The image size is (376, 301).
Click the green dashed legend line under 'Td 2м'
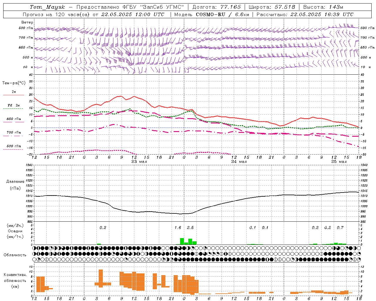point(13,109)
